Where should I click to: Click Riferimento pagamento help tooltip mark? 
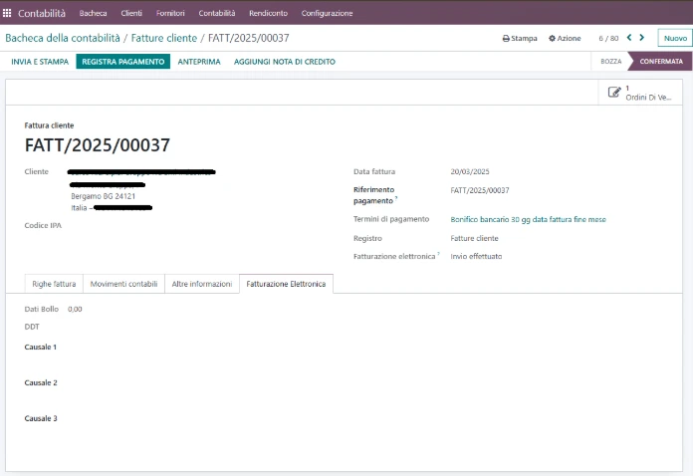(x=396, y=198)
